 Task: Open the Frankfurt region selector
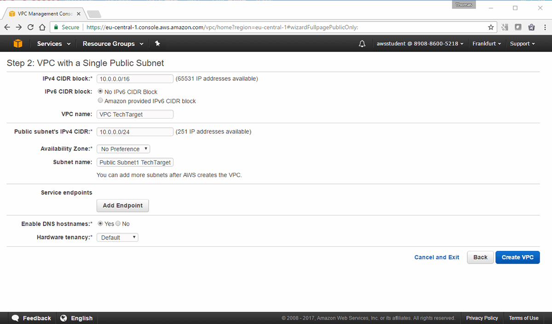coord(487,44)
